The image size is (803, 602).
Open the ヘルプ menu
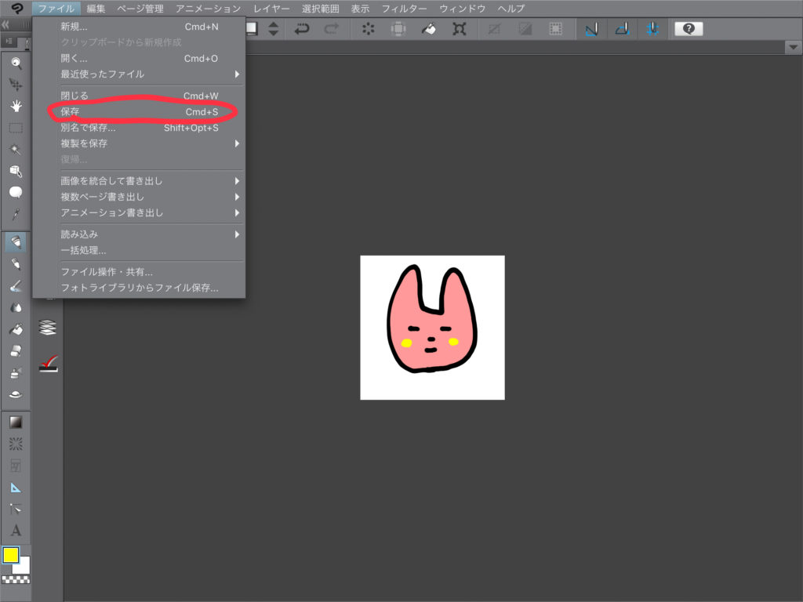[x=511, y=8]
